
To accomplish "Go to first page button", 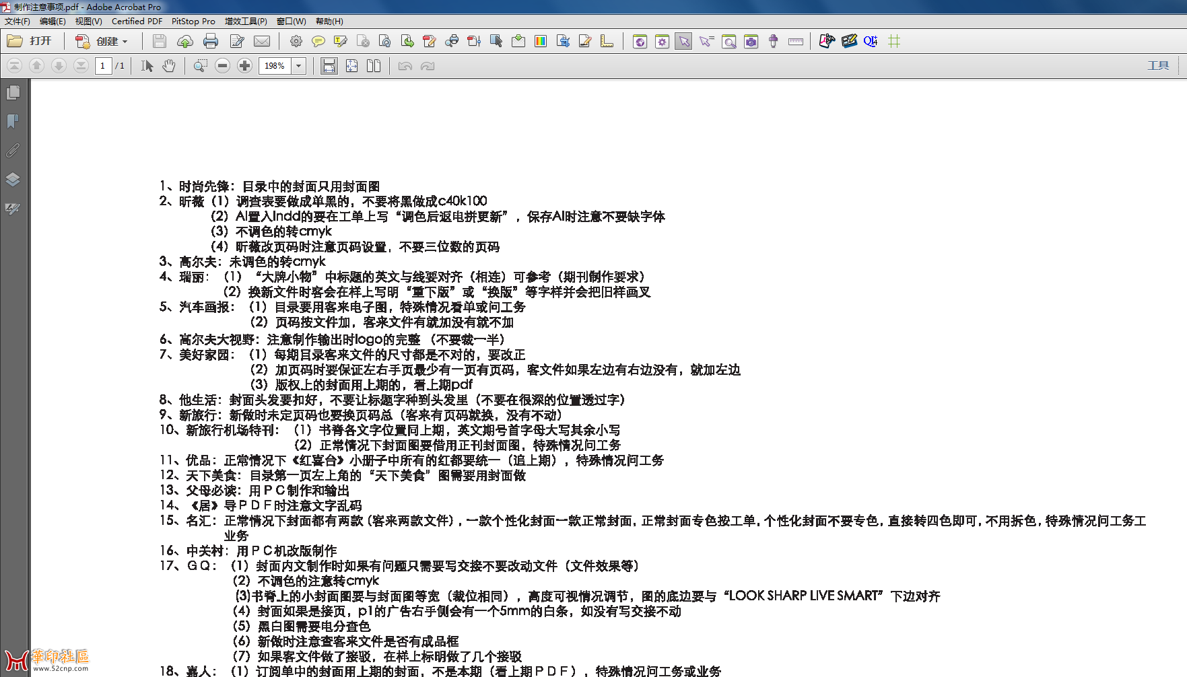I will click(15, 65).
